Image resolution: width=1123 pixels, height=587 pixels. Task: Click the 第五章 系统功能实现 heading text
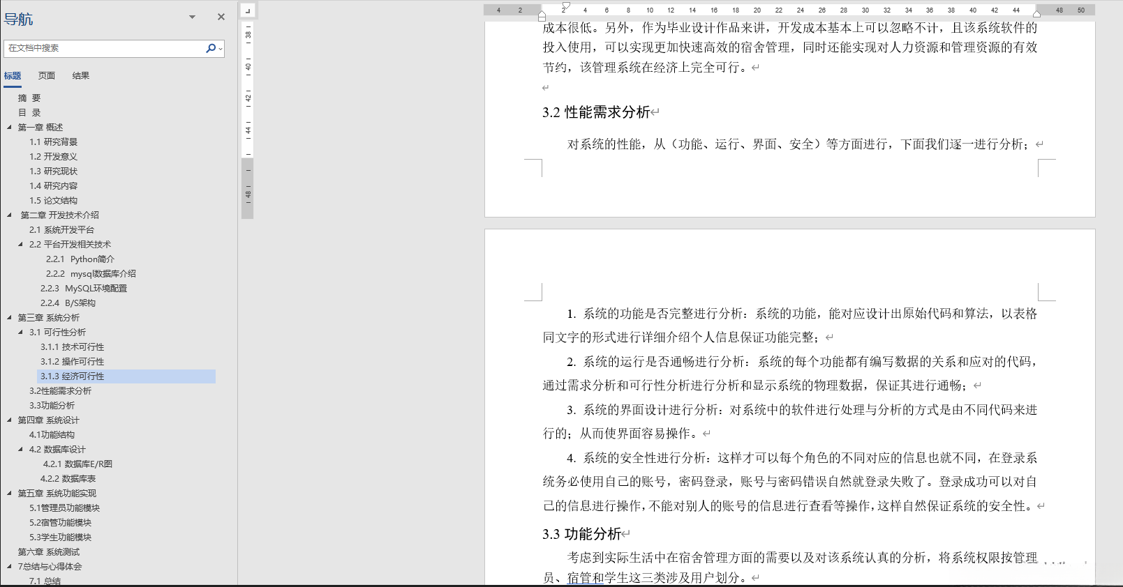(57, 494)
